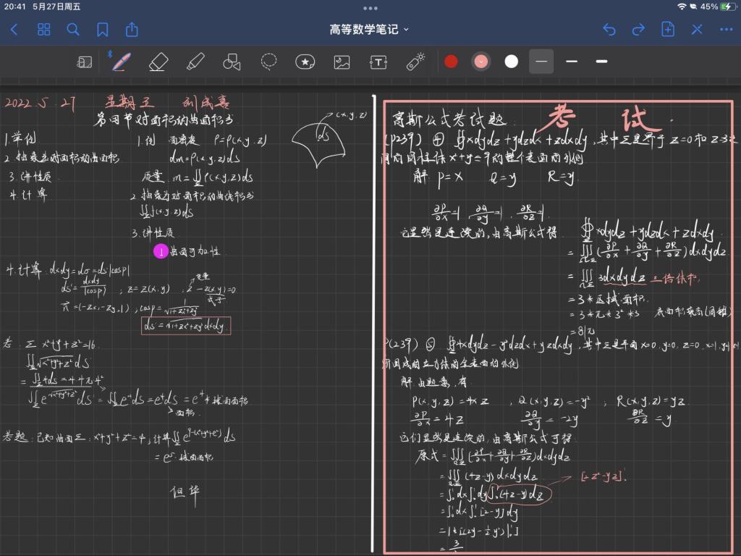The height and width of the screenshot is (556, 741).
Task: Open the page thumbnails grid view
Action: coord(44,30)
